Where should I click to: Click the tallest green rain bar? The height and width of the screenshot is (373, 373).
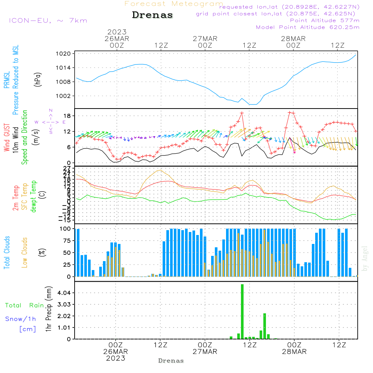(x=242, y=311)
